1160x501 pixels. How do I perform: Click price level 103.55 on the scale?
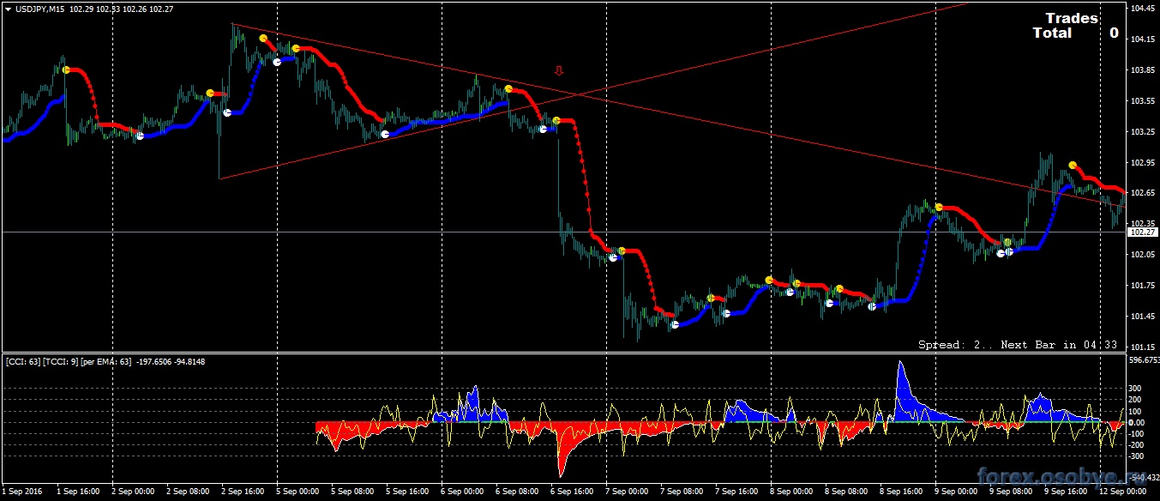[1143, 101]
